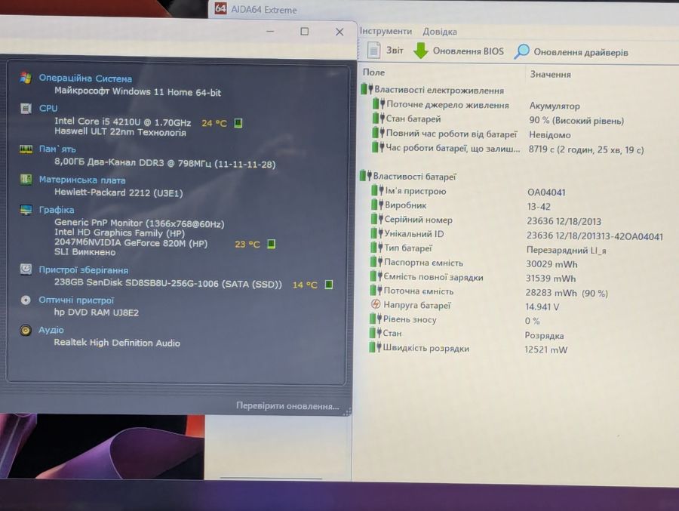
Task: Open the Пристрої зберігання section link
Action: 83,269
